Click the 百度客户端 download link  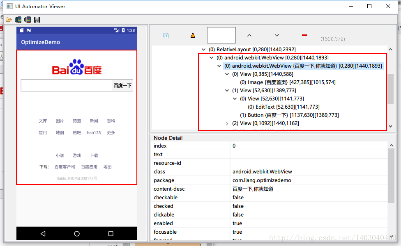pos(65,167)
